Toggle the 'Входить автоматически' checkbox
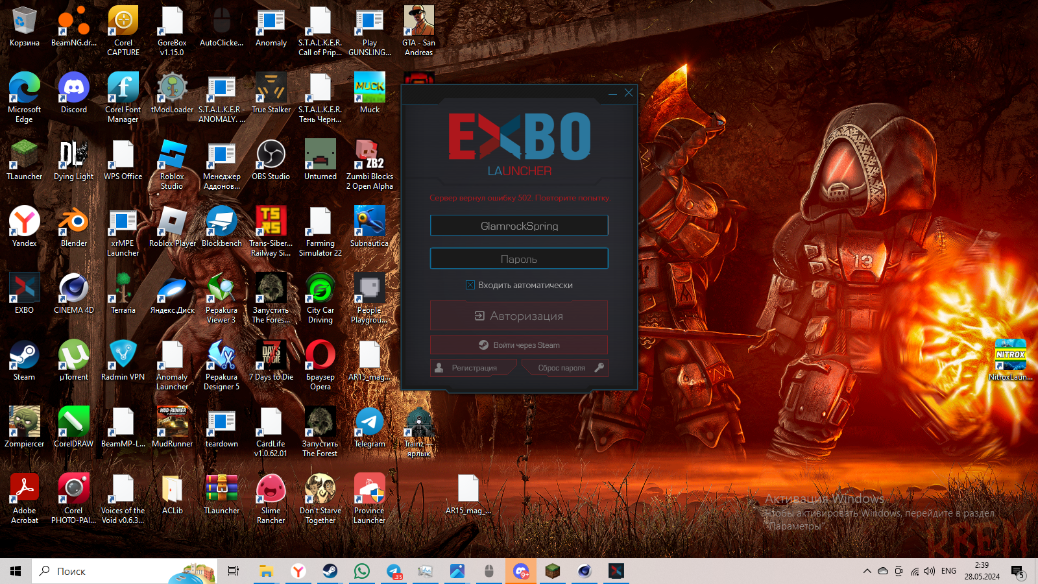Viewport: 1038px width, 584px height. (x=470, y=285)
